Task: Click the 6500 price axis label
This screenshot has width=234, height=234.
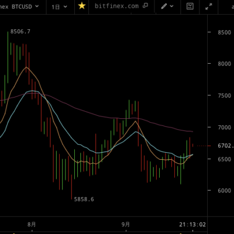Action: click(225, 159)
